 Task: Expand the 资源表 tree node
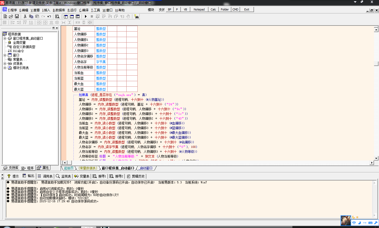[x=5, y=64]
